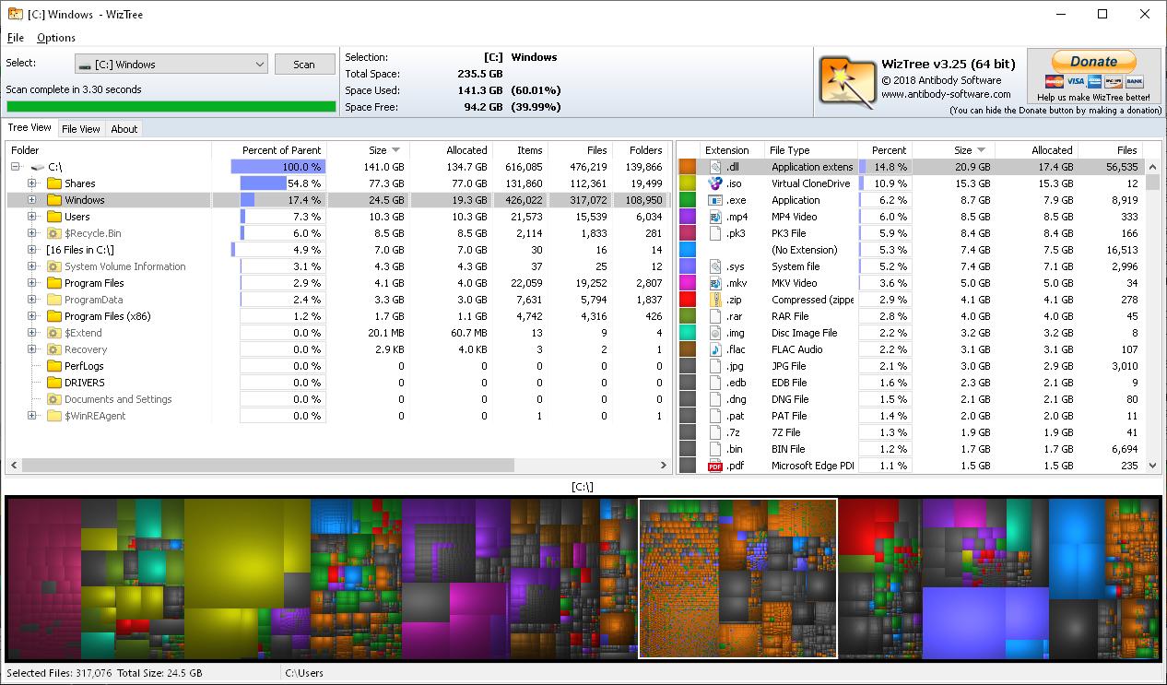Open the Options menu
Viewport: 1167px width, 685px height.
56,38
